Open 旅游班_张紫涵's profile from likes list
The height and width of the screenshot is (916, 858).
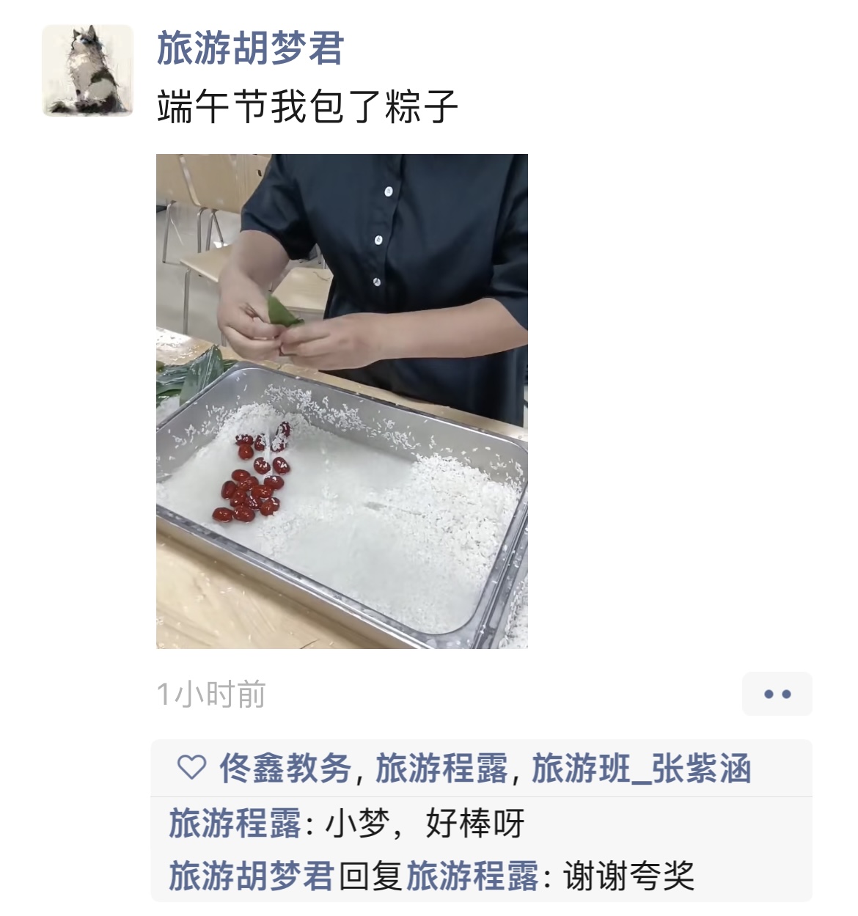(x=642, y=769)
